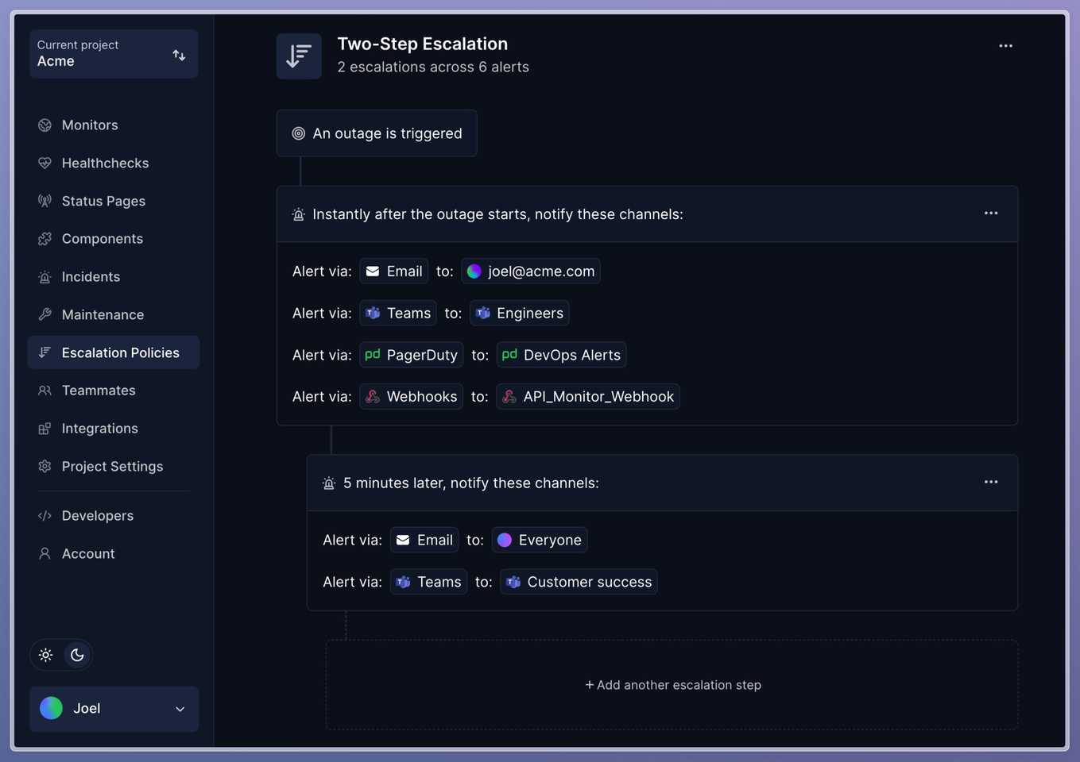This screenshot has width=1080, height=762.
Task: Click the Teams chip in the 5 minutes step
Action: point(429,583)
